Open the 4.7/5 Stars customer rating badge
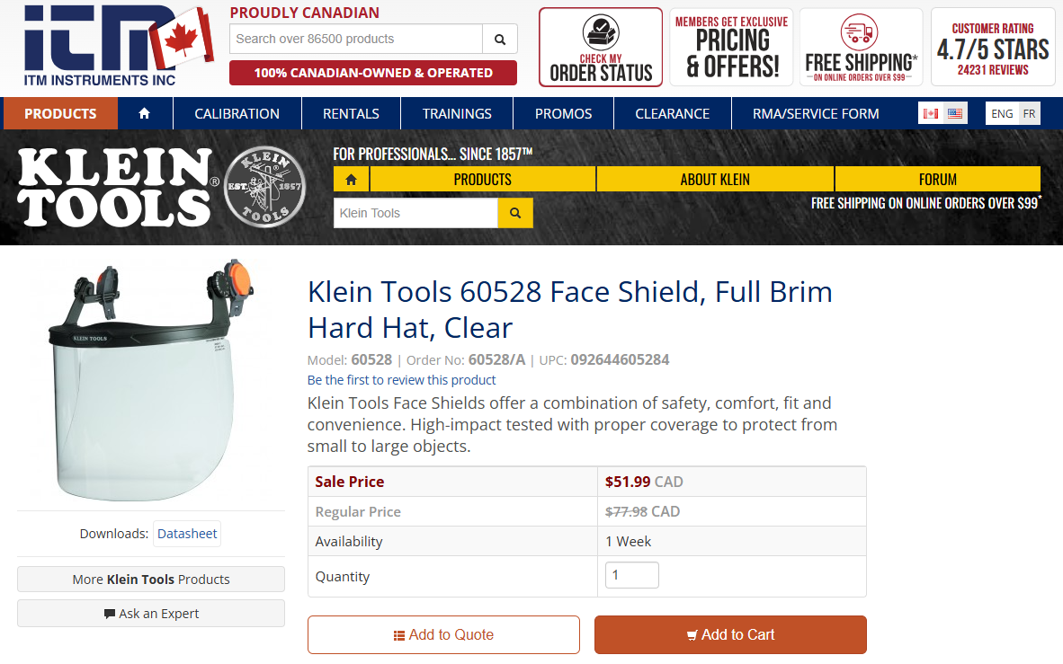This screenshot has height=664, width=1063. click(x=992, y=46)
